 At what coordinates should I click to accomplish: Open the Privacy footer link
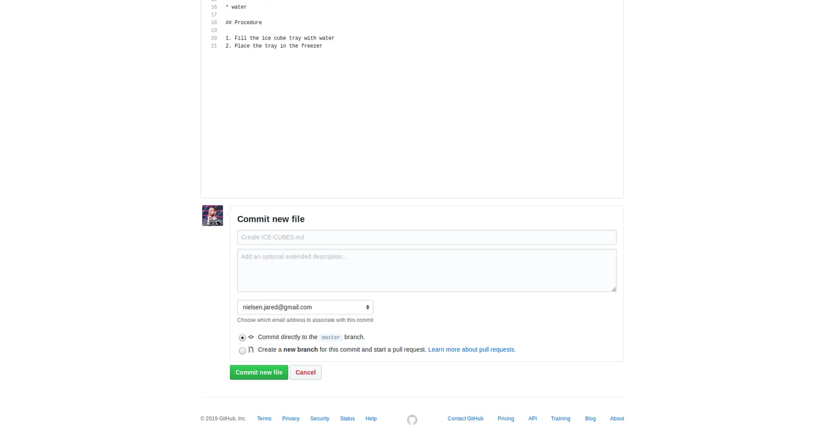[290, 419]
